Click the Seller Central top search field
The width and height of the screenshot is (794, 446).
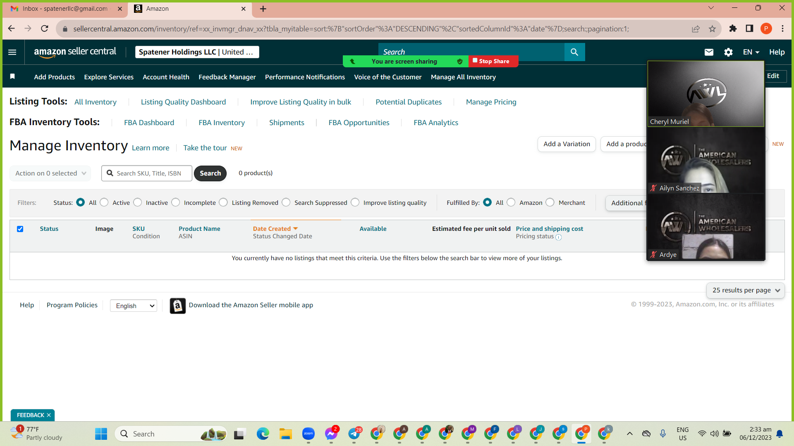pos(471,52)
